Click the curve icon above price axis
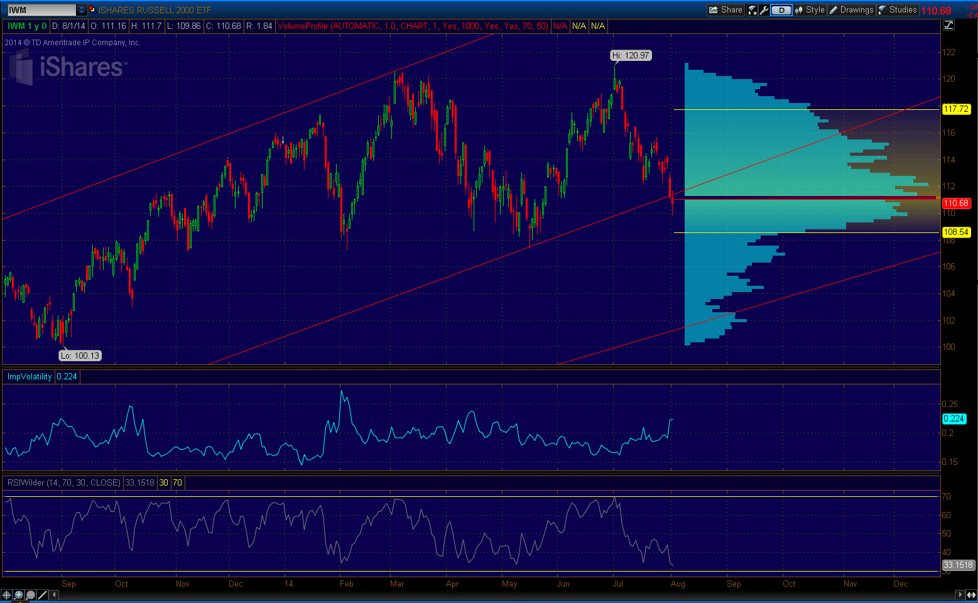Screen dimensions: 978x603 (x=948, y=25)
